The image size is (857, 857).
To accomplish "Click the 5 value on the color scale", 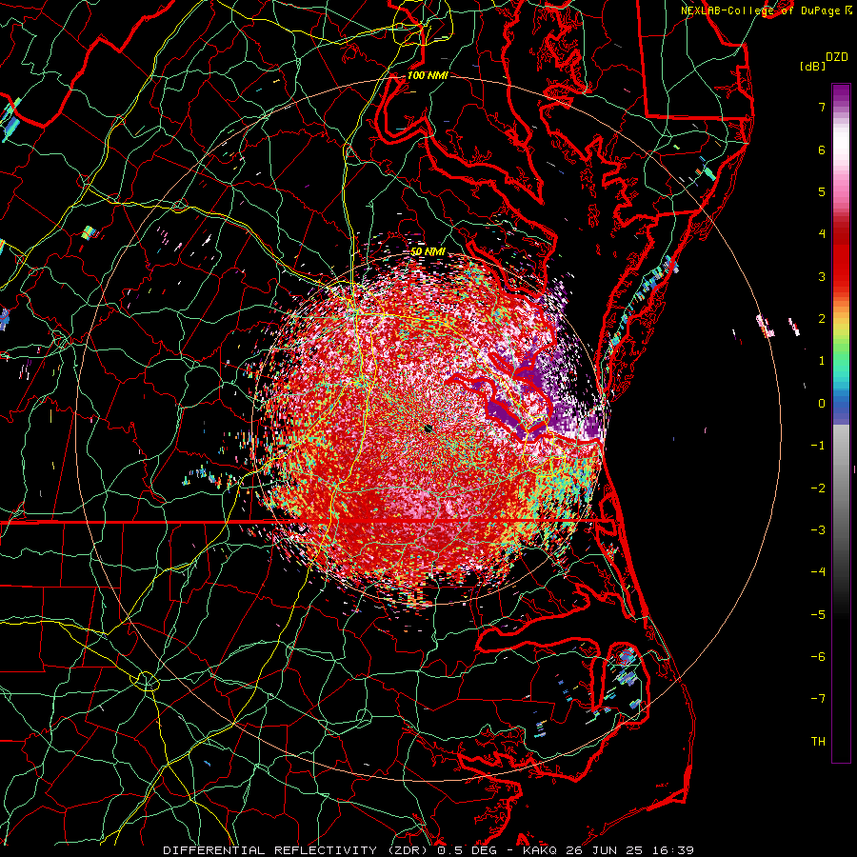I will click(822, 191).
